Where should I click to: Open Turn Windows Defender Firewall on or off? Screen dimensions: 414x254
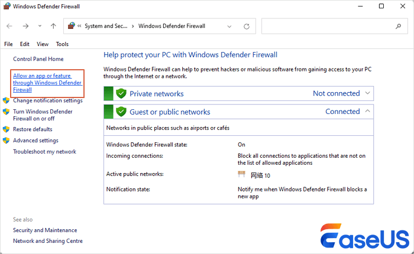43,115
